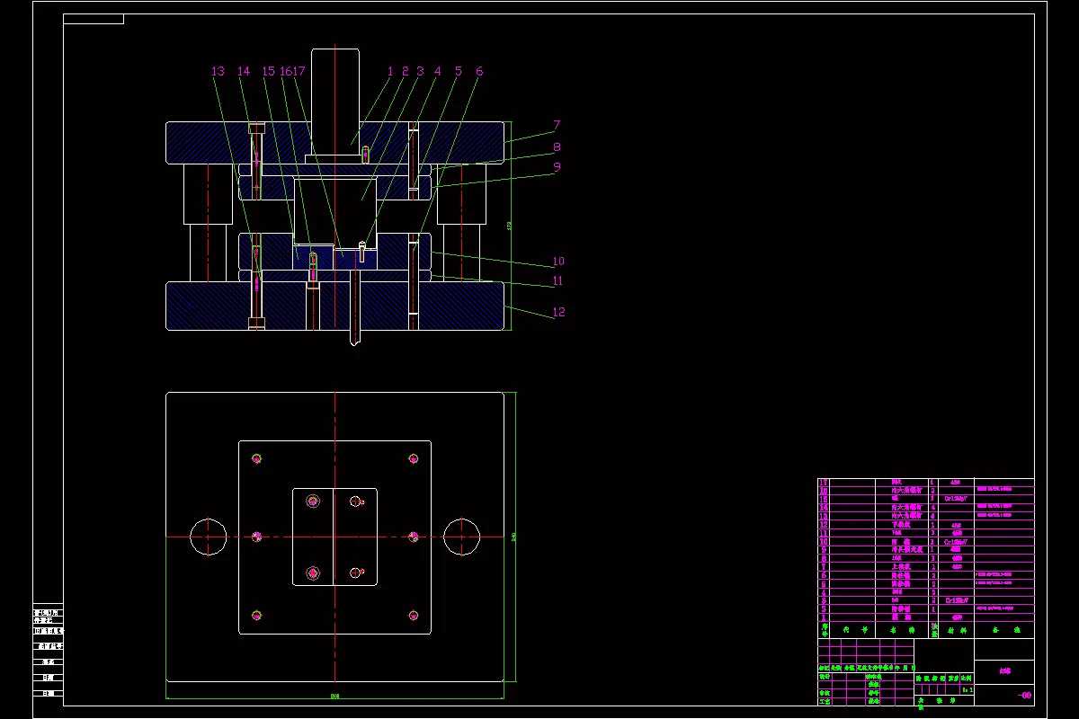Pick callout number 17 above the section view
The width and height of the screenshot is (1079, 719).
tap(299, 70)
